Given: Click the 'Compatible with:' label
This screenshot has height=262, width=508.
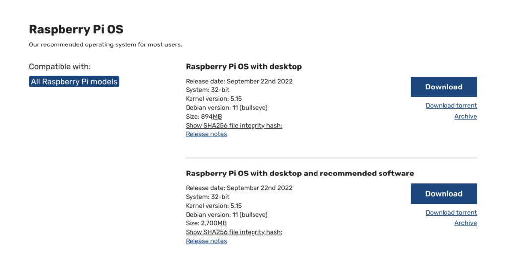Looking at the screenshot, I should (60, 67).
